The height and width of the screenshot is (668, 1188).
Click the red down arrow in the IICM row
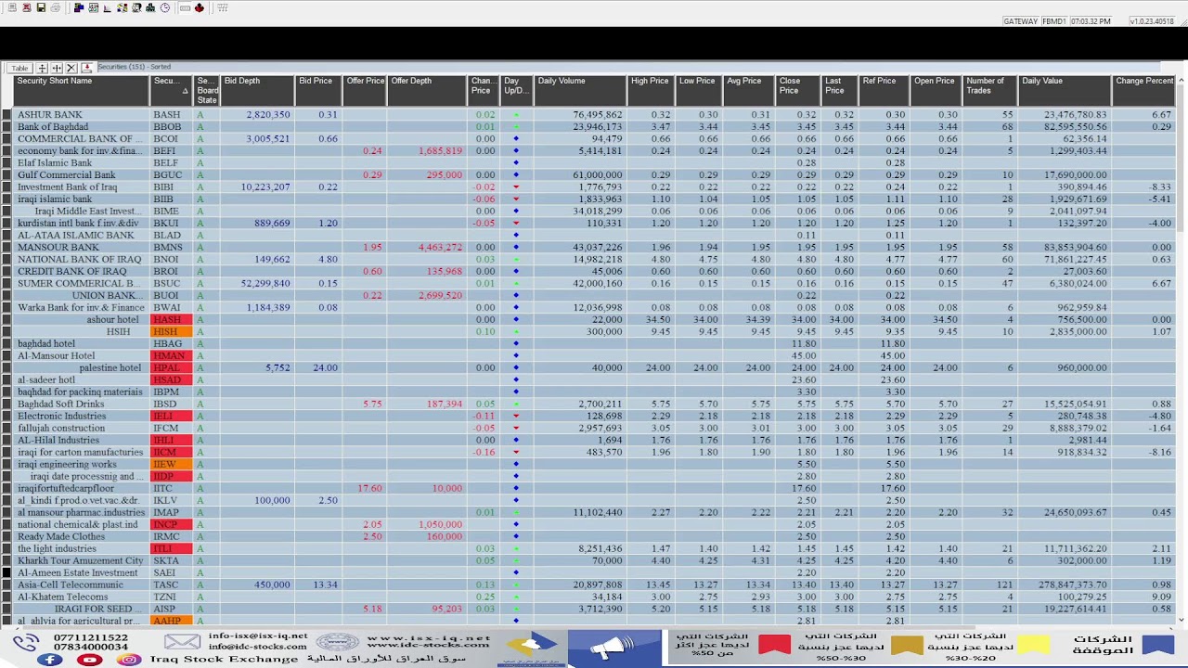516,453
